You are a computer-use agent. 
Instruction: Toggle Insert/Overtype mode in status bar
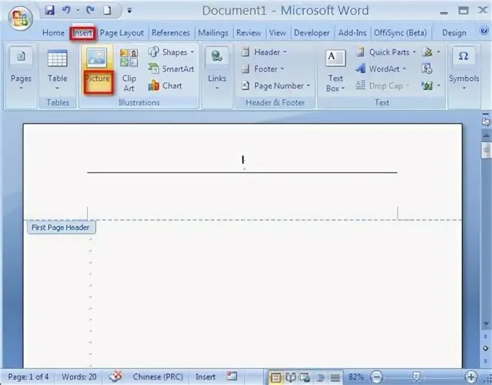pos(205,377)
